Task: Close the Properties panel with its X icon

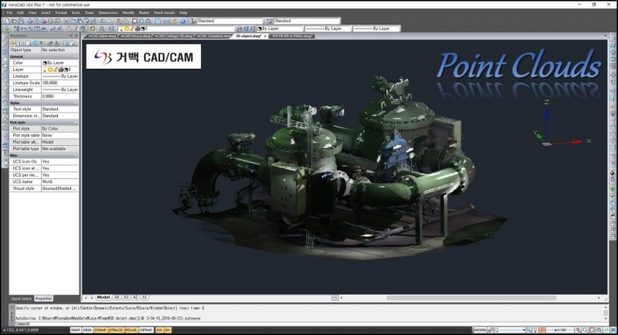Action: (76, 36)
